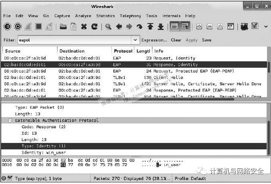Select the Request, Protected EAP packet
The width and height of the screenshot is (271, 184).
point(134,71)
